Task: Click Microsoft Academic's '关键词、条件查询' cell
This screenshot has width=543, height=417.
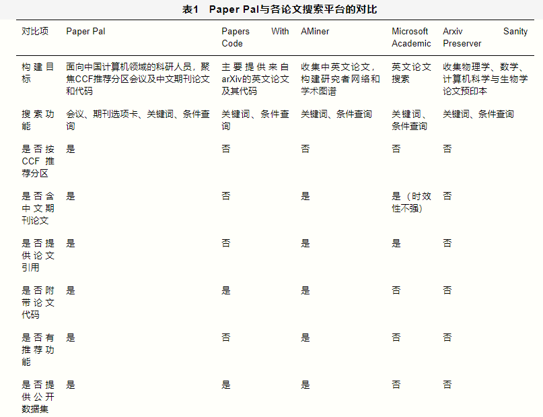Action: 410,120
